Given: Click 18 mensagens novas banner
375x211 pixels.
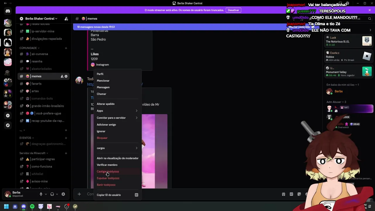Looking at the screenshot, I should (x=96, y=27).
